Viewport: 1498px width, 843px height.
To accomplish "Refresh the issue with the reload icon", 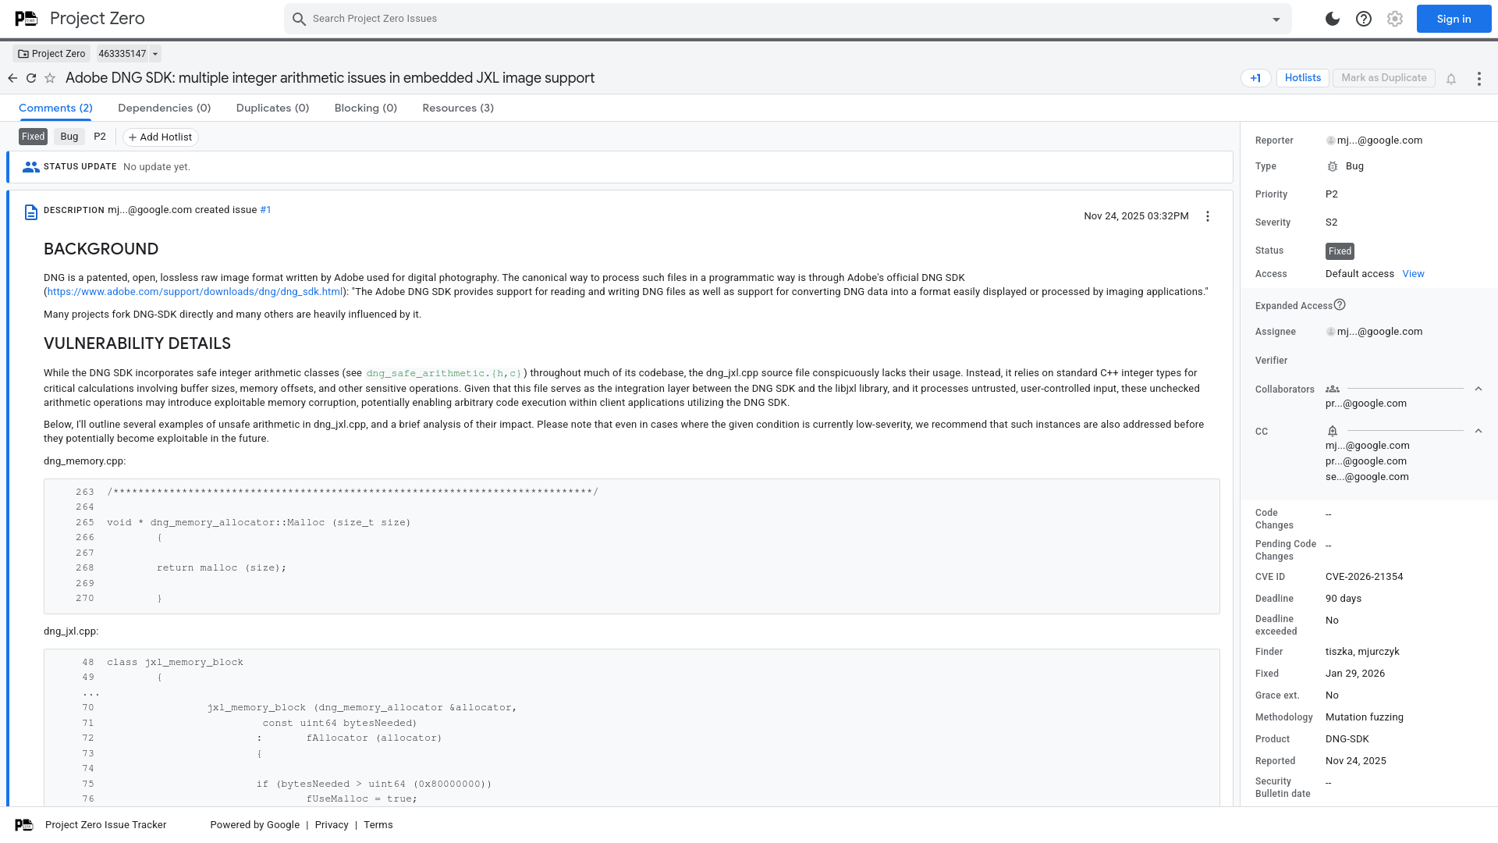I will coord(31,78).
